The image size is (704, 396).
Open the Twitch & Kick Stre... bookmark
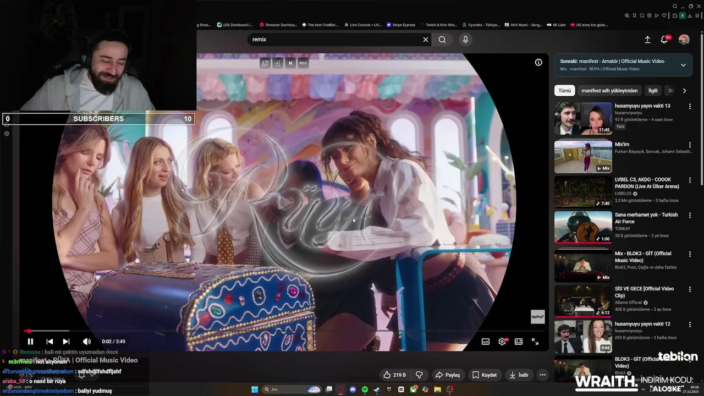pos(438,25)
